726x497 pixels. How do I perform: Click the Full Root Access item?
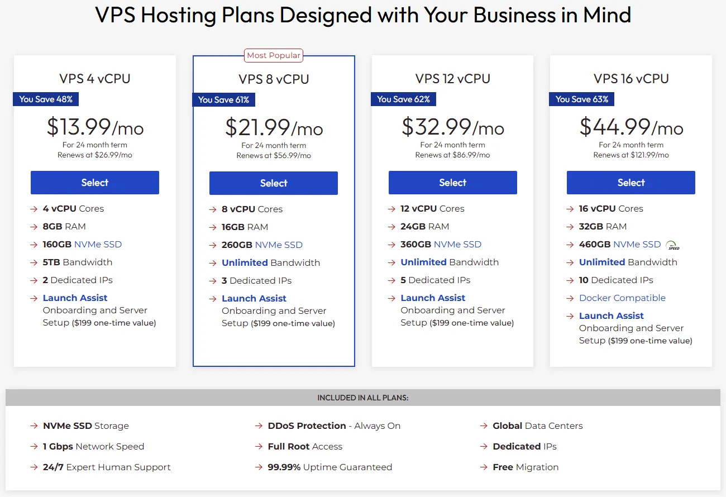point(305,447)
